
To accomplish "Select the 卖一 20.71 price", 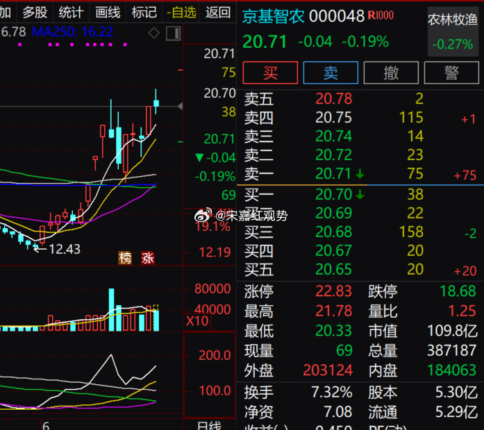I will click(x=333, y=174).
